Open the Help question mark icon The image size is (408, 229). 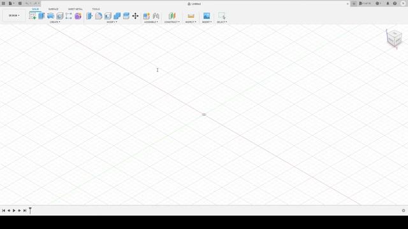tap(395, 4)
